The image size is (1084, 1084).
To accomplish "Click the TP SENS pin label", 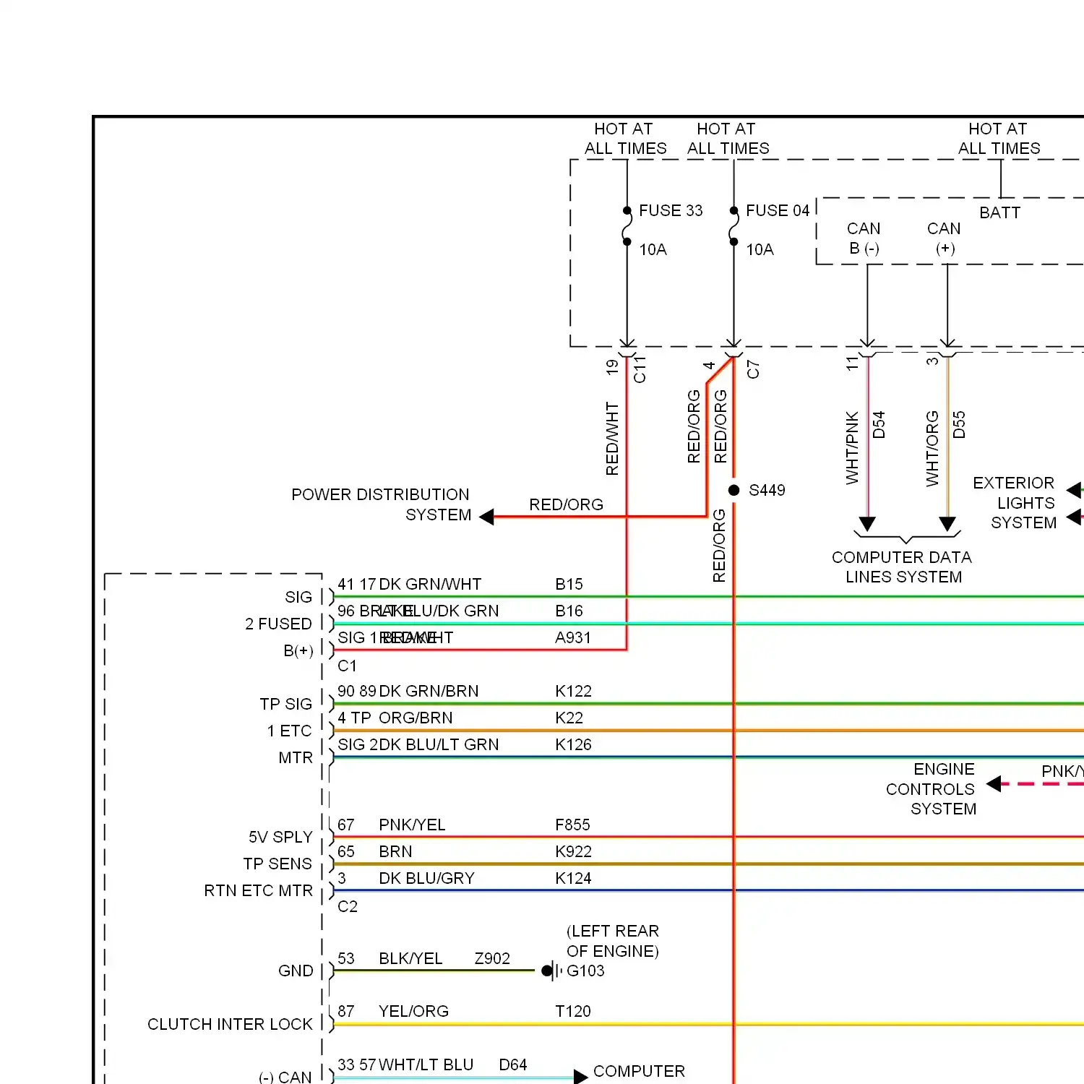I will [x=278, y=864].
